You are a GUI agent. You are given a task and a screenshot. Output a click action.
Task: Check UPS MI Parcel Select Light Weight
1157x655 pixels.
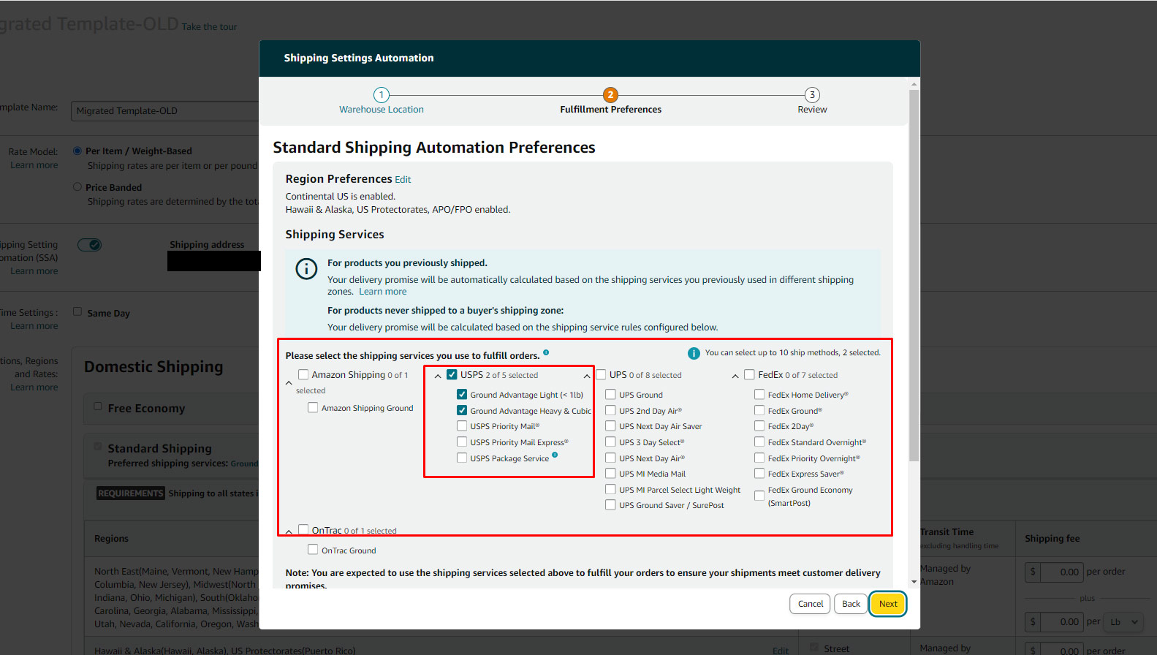pyautogui.click(x=610, y=489)
